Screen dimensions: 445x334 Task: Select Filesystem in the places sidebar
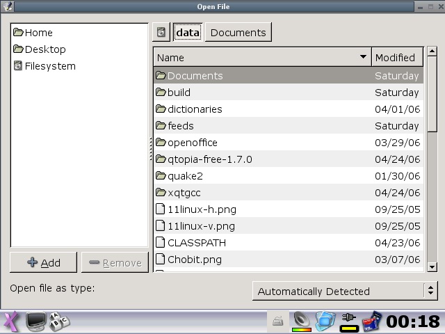[49, 66]
